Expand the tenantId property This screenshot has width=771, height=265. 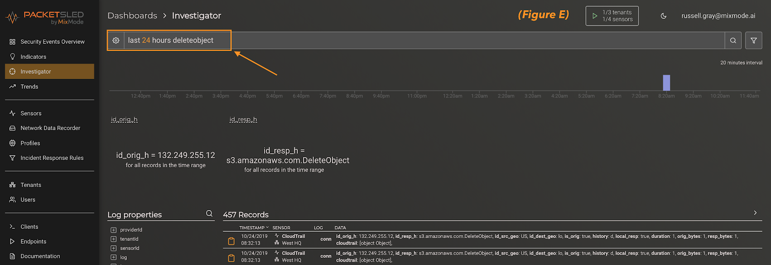coord(114,239)
